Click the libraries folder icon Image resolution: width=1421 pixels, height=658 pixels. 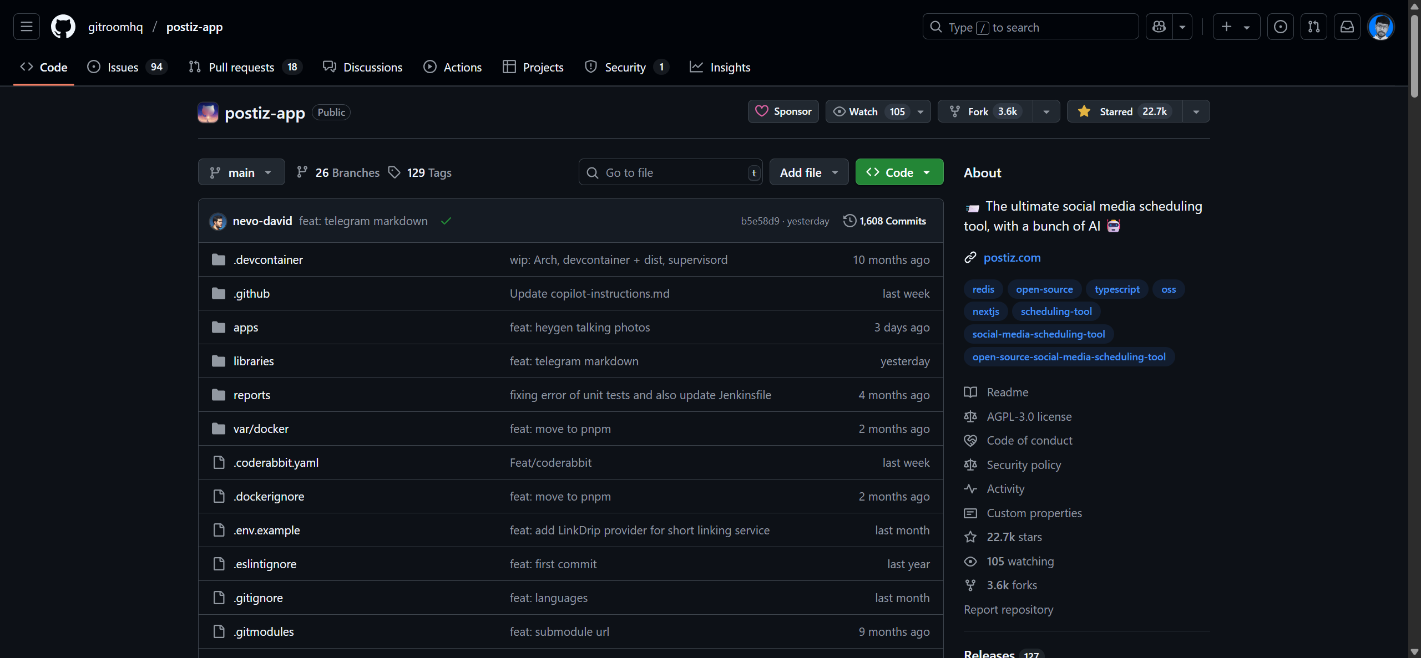click(219, 361)
